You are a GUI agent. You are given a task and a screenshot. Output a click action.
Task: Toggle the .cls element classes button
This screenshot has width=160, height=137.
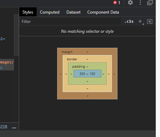point(129,22)
